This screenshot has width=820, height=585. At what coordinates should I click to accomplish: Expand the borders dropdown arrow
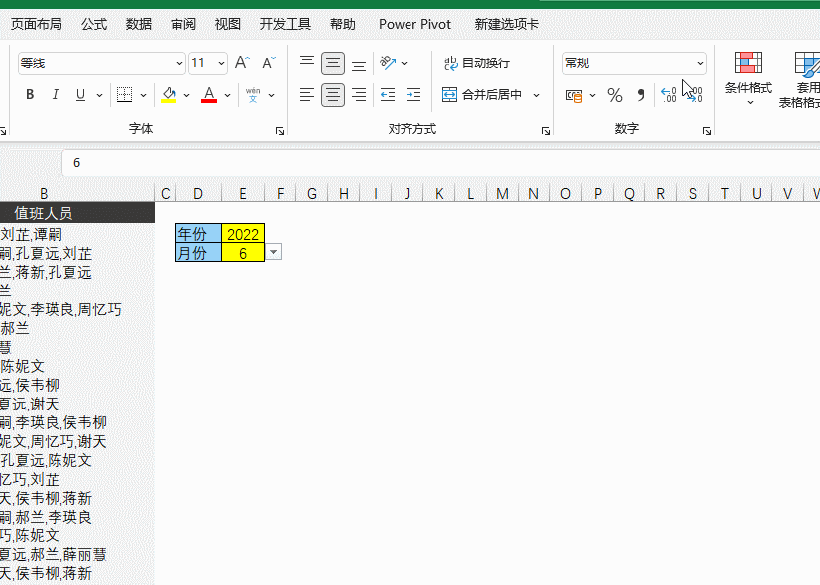[143, 95]
